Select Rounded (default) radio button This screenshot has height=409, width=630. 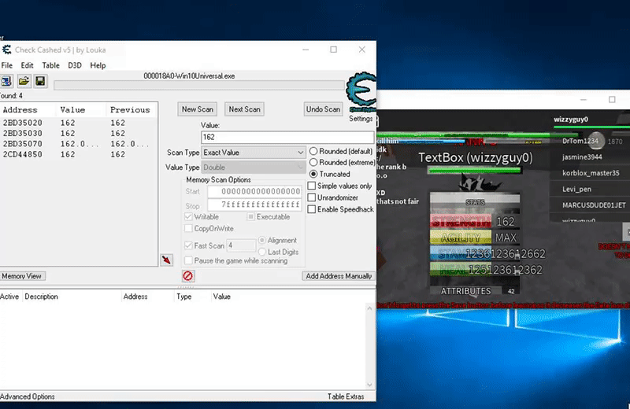click(313, 151)
